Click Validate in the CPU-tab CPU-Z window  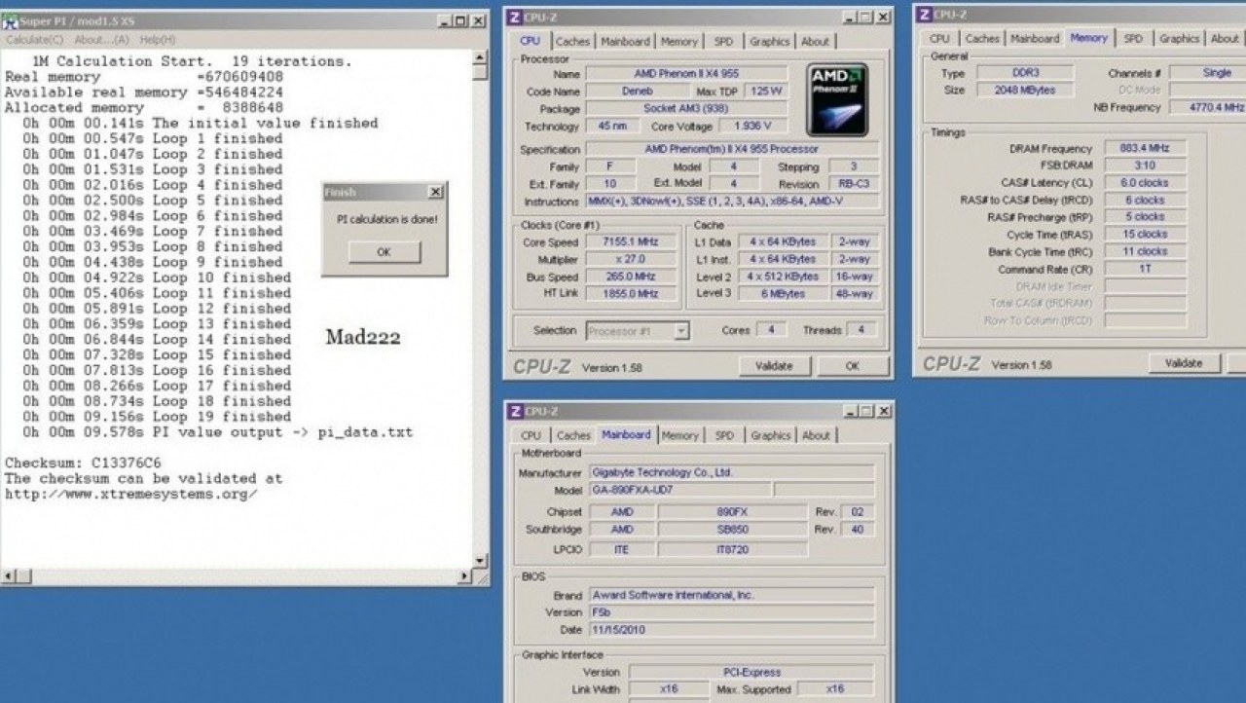coord(774,366)
